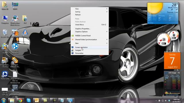The height and width of the screenshot is (103, 184).
Task: Open NVIDIA Control Panel menu entry
Action: click(90, 35)
